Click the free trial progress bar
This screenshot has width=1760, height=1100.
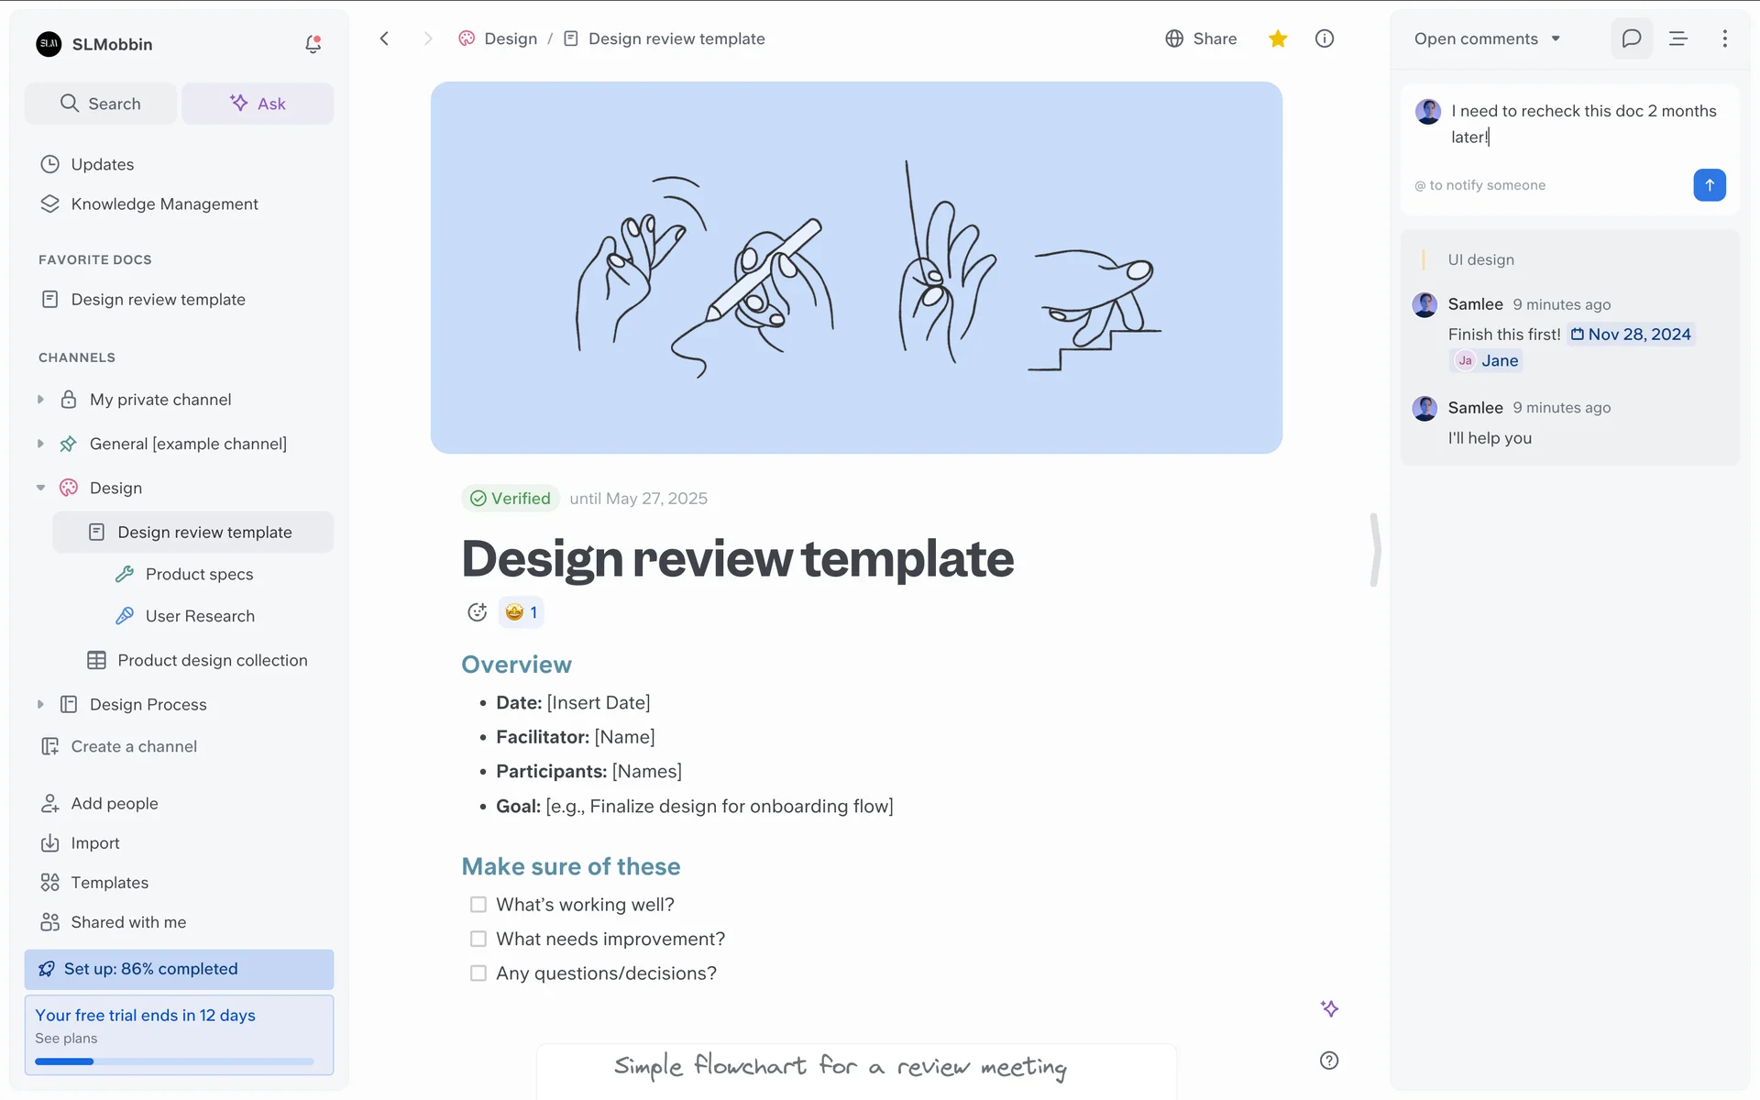[174, 1061]
